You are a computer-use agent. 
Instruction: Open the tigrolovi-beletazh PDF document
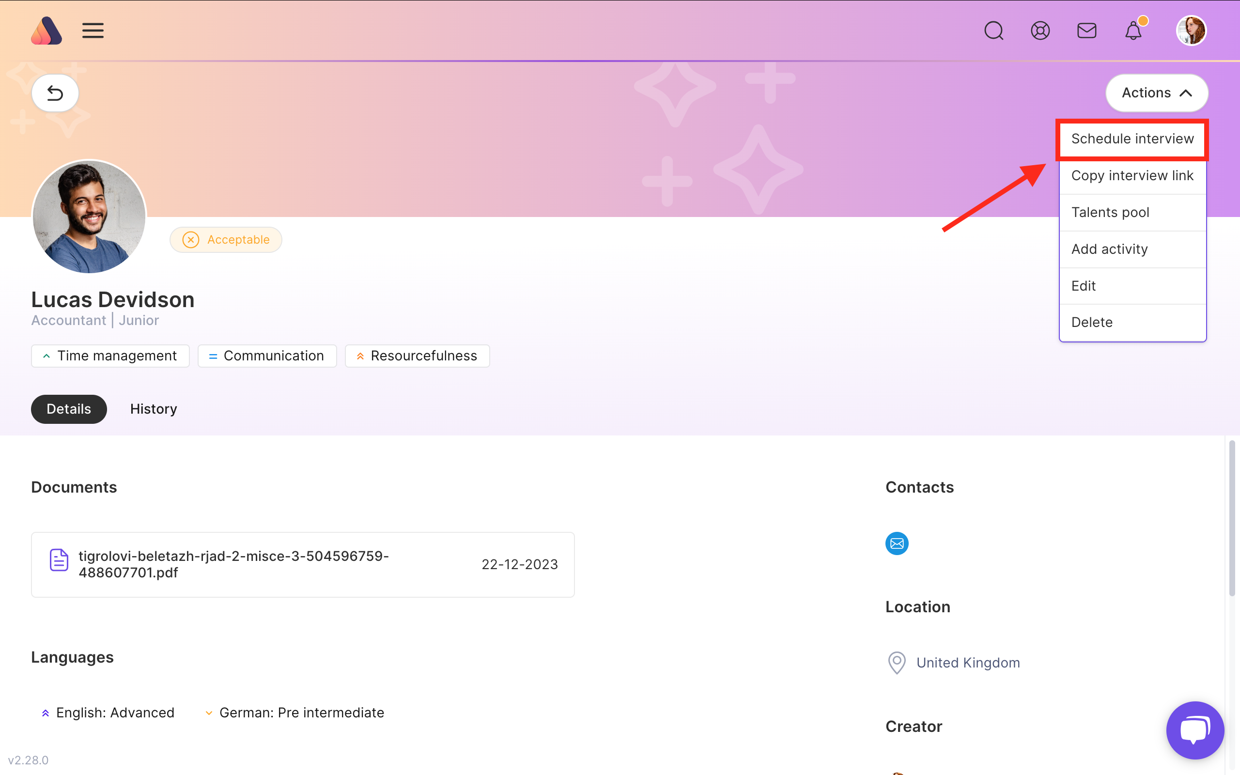click(x=233, y=564)
